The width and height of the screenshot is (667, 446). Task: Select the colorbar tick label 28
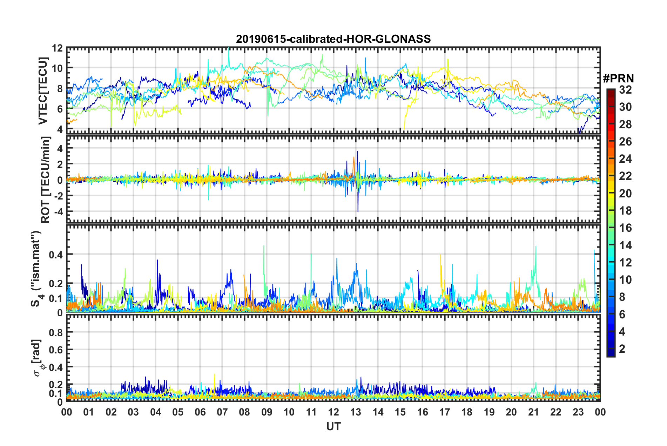pyautogui.click(x=625, y=124)
